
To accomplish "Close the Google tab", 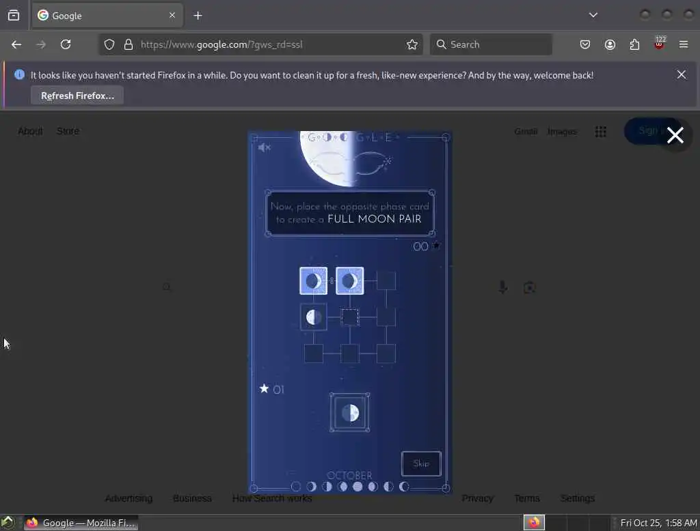I will (172, 16).
